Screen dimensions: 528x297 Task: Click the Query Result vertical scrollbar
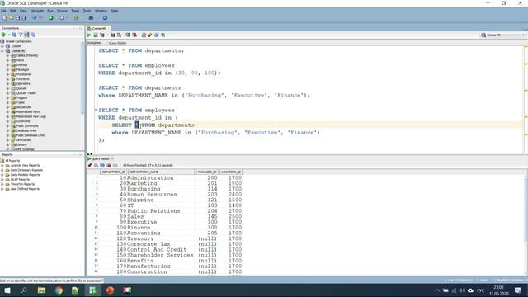click(526, 209)
